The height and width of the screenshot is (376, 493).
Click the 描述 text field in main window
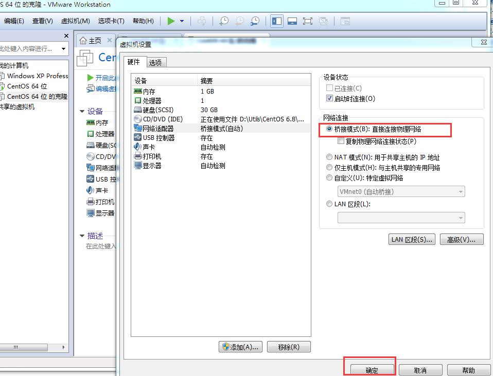(101, 246)
